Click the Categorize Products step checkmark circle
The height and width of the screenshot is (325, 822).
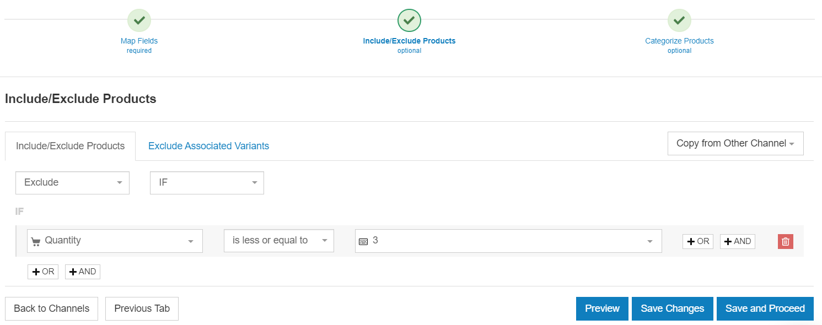coord(679,20)
